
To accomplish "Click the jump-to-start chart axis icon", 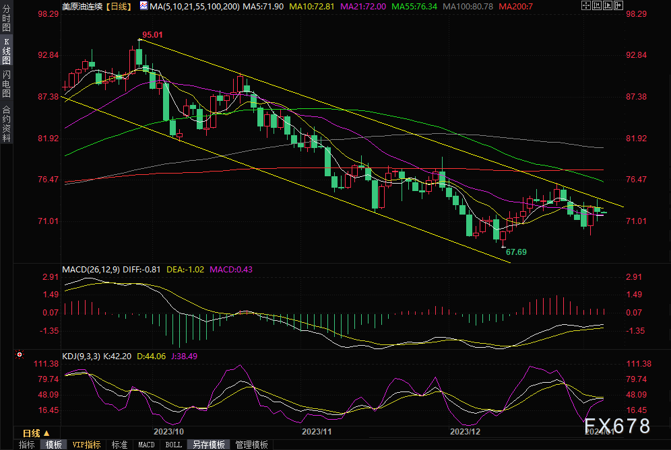I will (x=596, y=5).
